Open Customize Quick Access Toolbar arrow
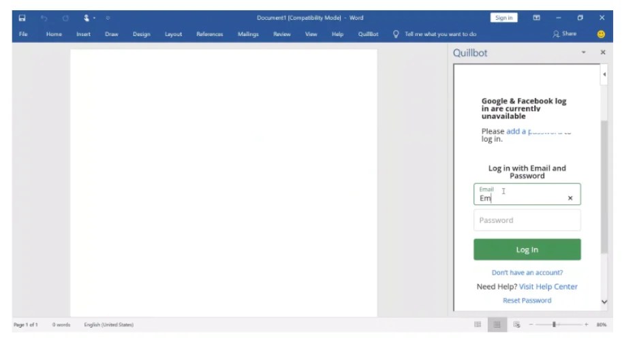 point(108,18)
